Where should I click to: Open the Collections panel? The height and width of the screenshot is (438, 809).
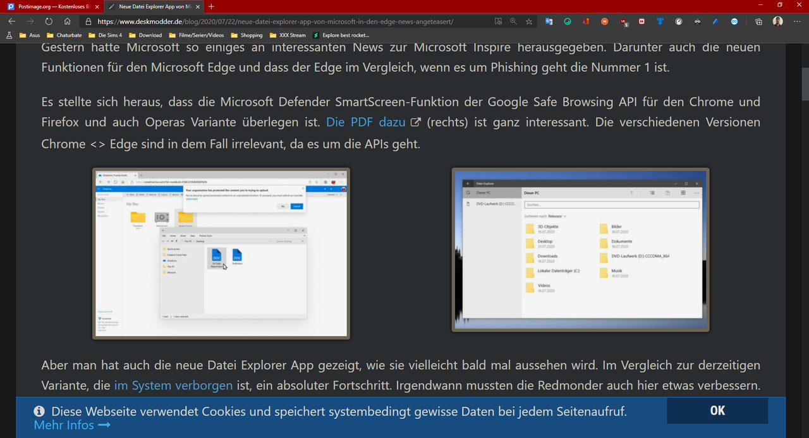(x=758, y=21)
